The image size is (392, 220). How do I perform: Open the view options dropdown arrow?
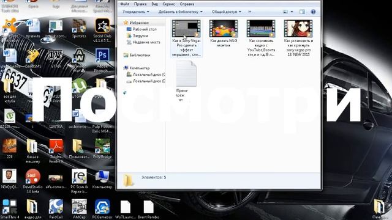click(x=292, y=12)
